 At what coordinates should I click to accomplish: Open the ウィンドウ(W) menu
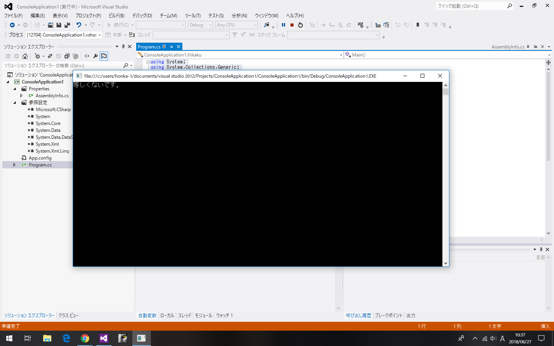[267, 16]
